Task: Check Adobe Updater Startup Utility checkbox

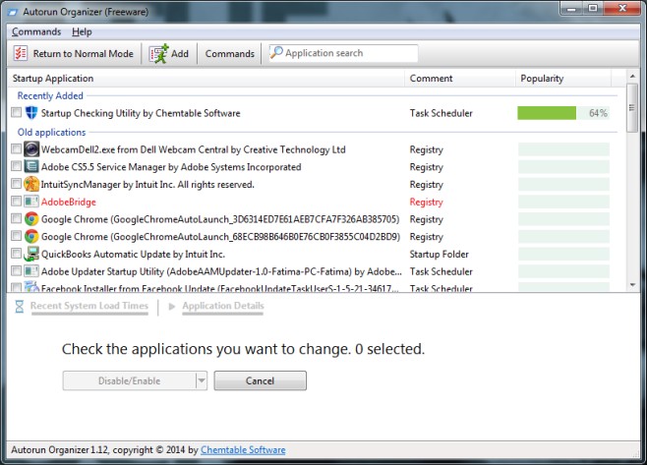Action: [16, 270]
